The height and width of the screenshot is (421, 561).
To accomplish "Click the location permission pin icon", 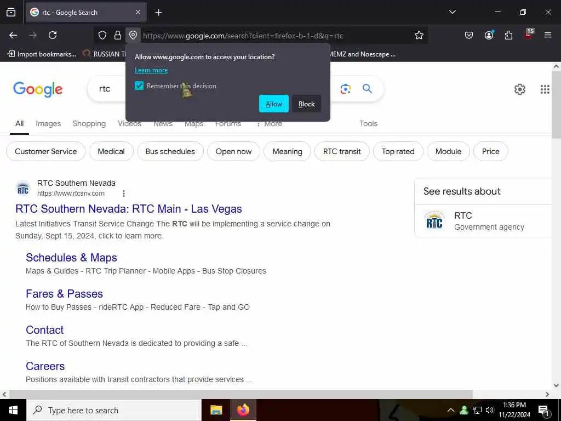I will click(133, 35).
